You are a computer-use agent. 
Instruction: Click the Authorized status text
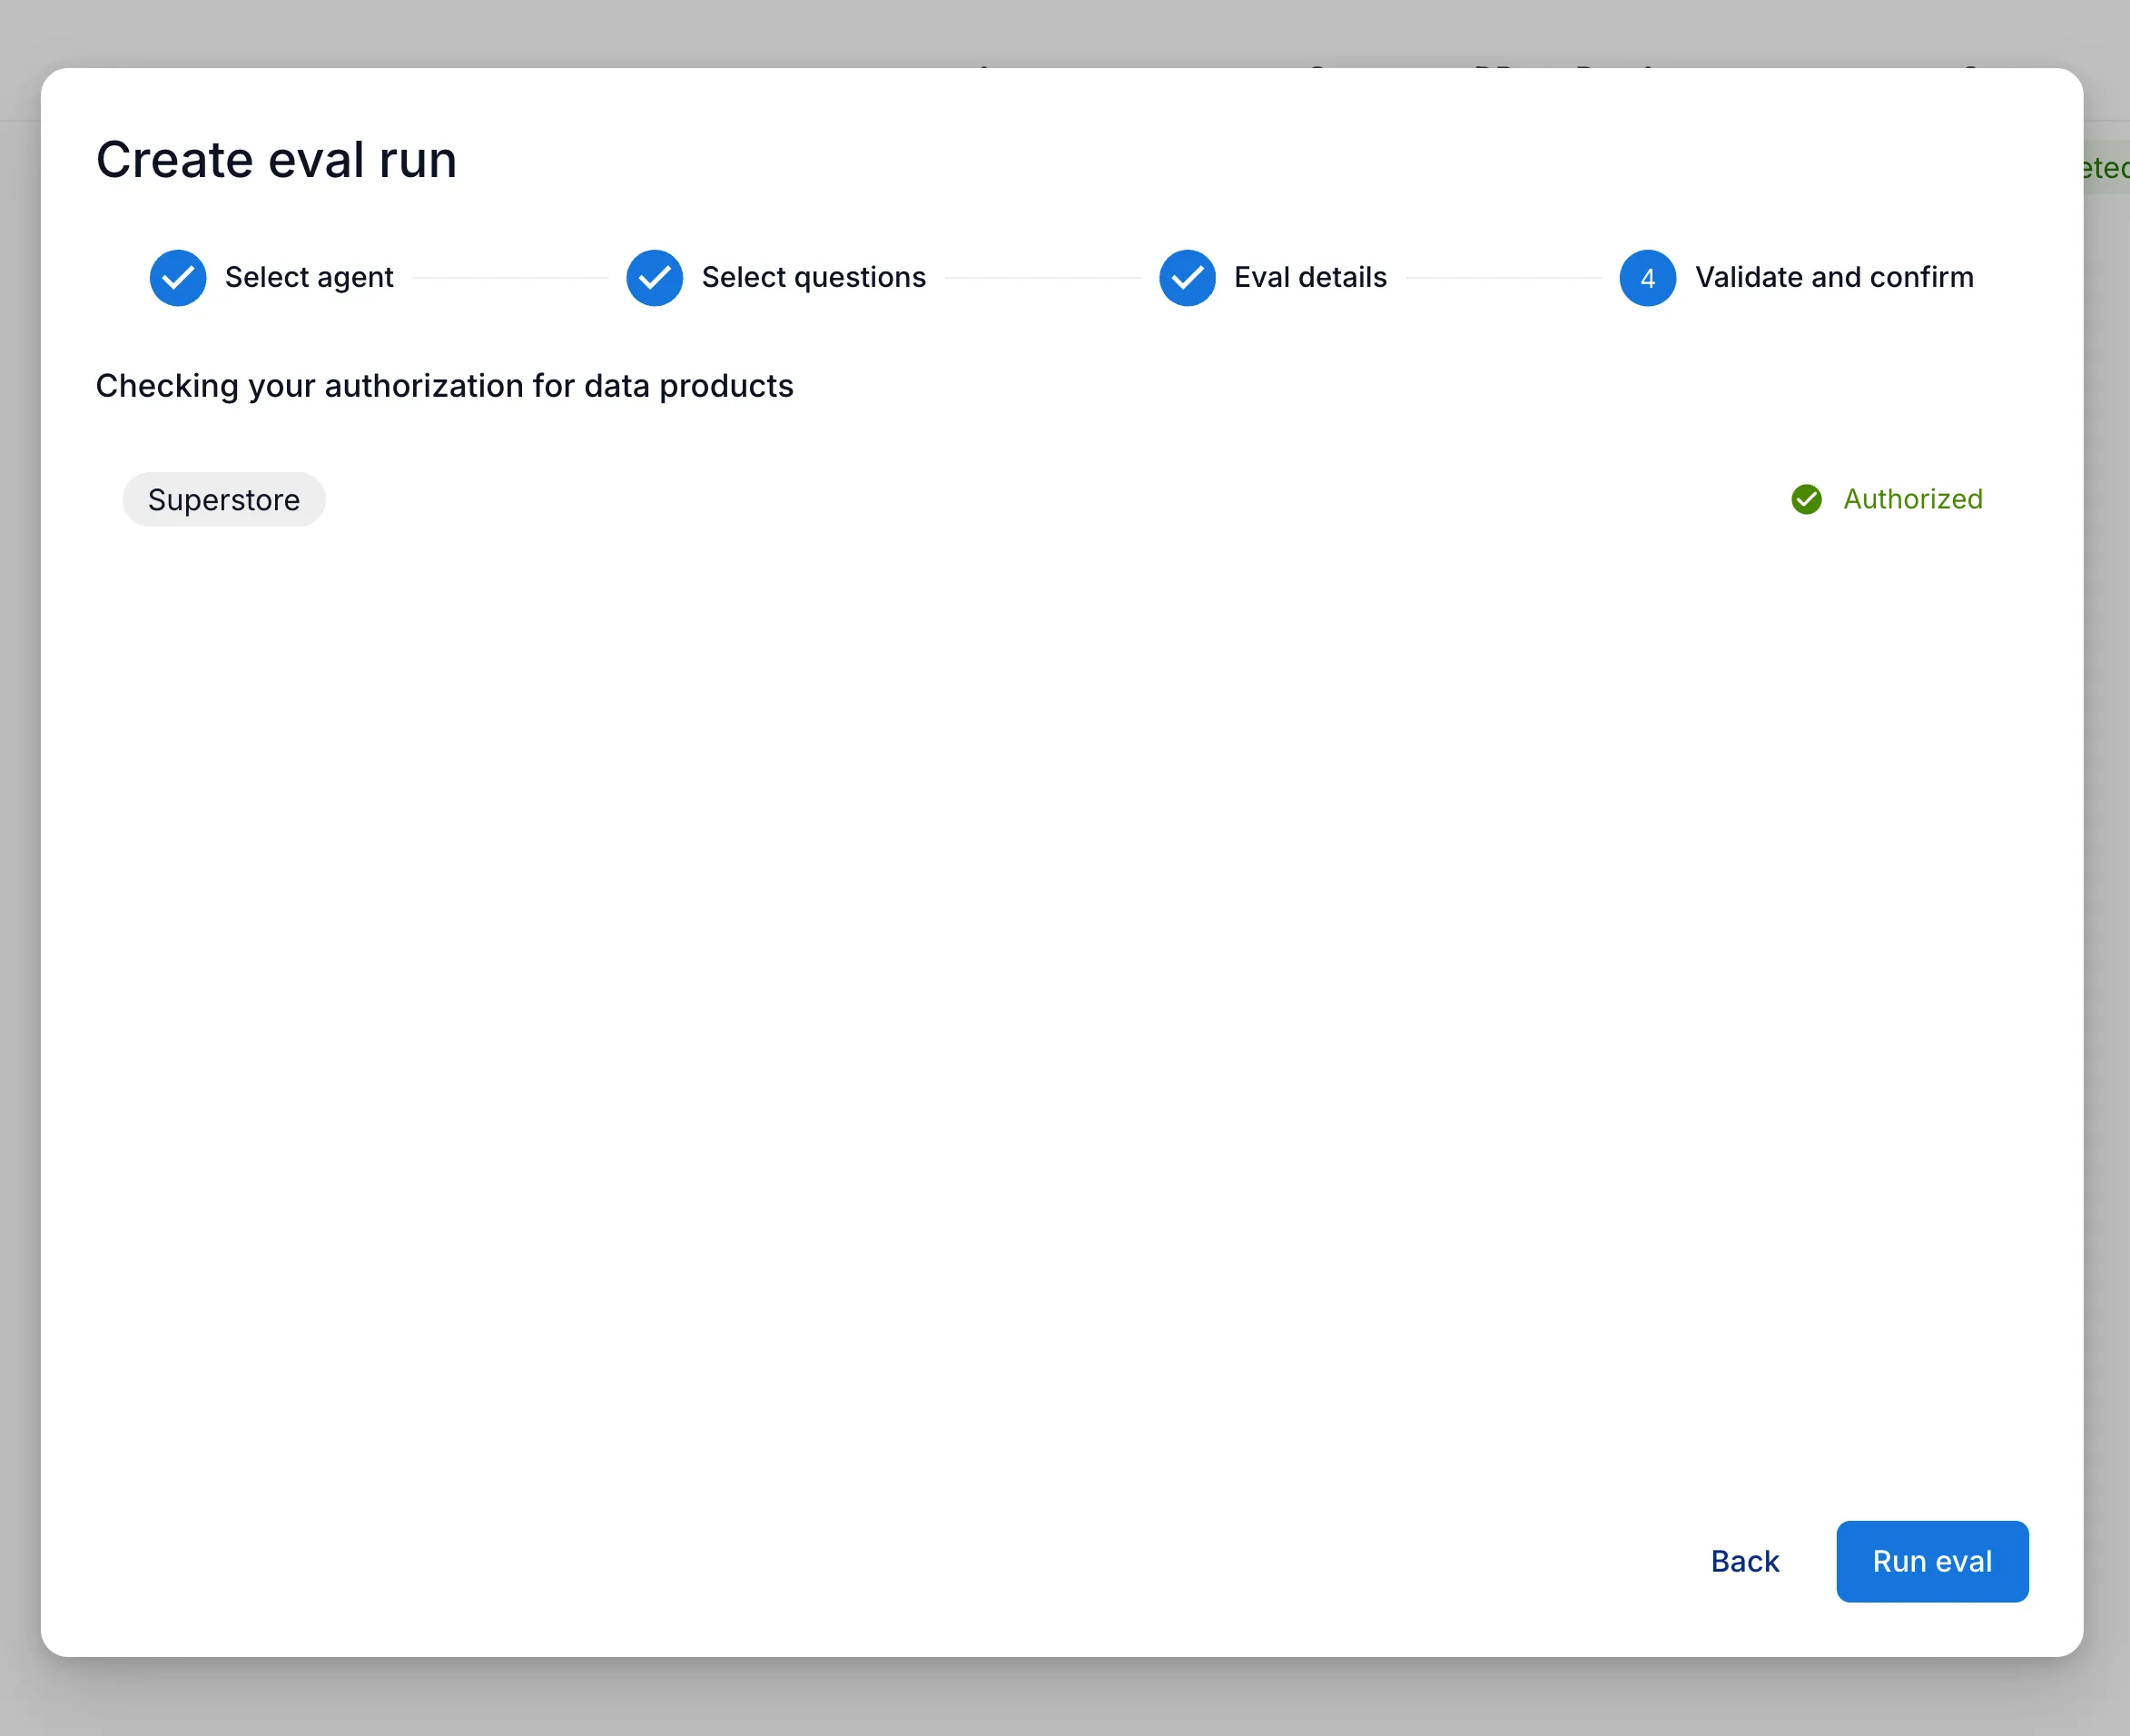tap(1912, 499)
